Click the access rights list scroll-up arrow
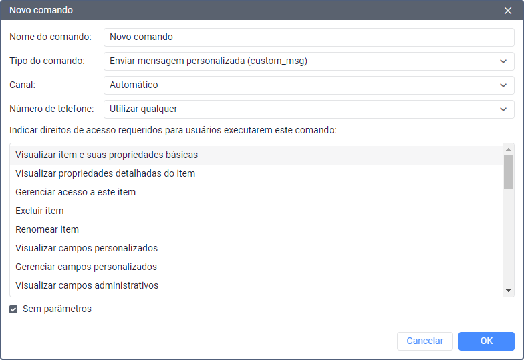524x360 pixels. pyautogui.click(x=509, y=149)
